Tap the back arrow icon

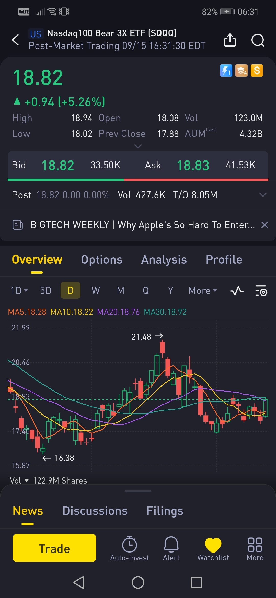click(x=16, y=40)
